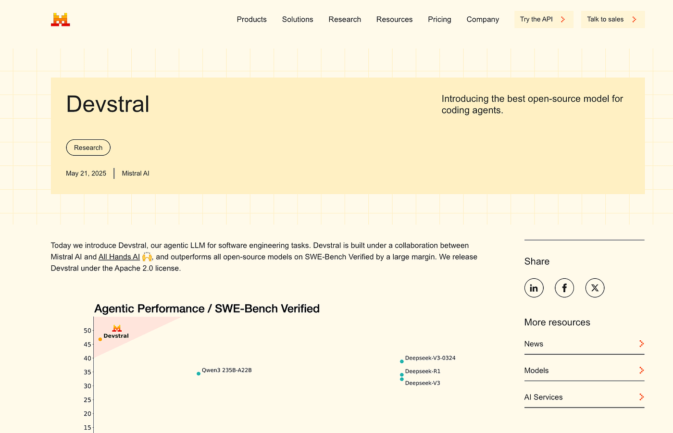Click the Talk to sales button
The width and height of the screenshot is (673, 433).
point(612,19)
